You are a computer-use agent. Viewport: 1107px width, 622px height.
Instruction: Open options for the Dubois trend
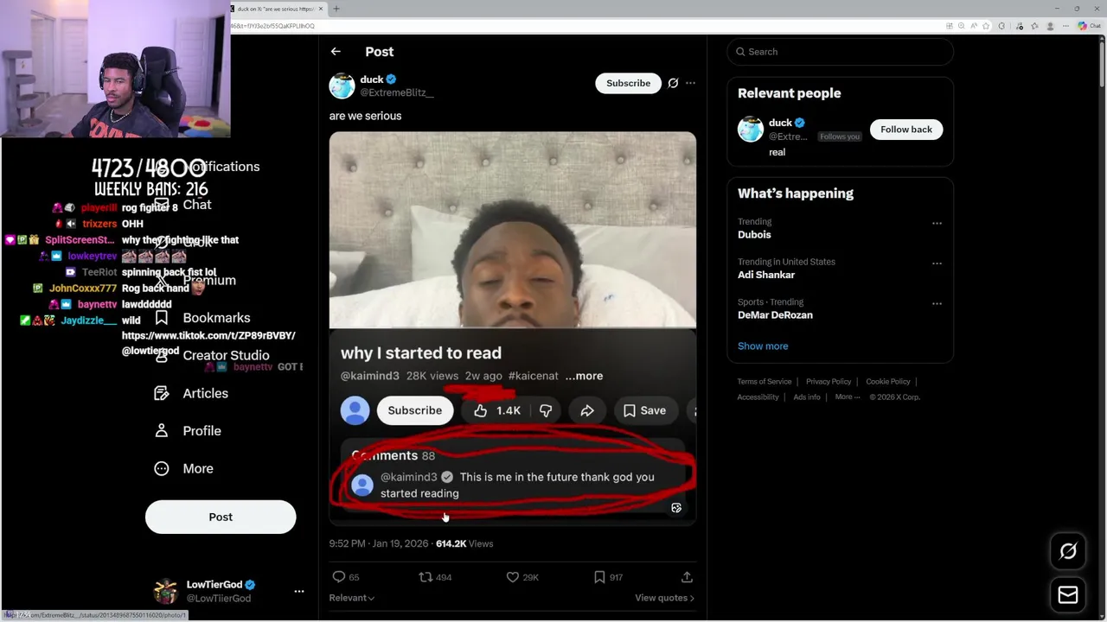click(x=937, y=223)
